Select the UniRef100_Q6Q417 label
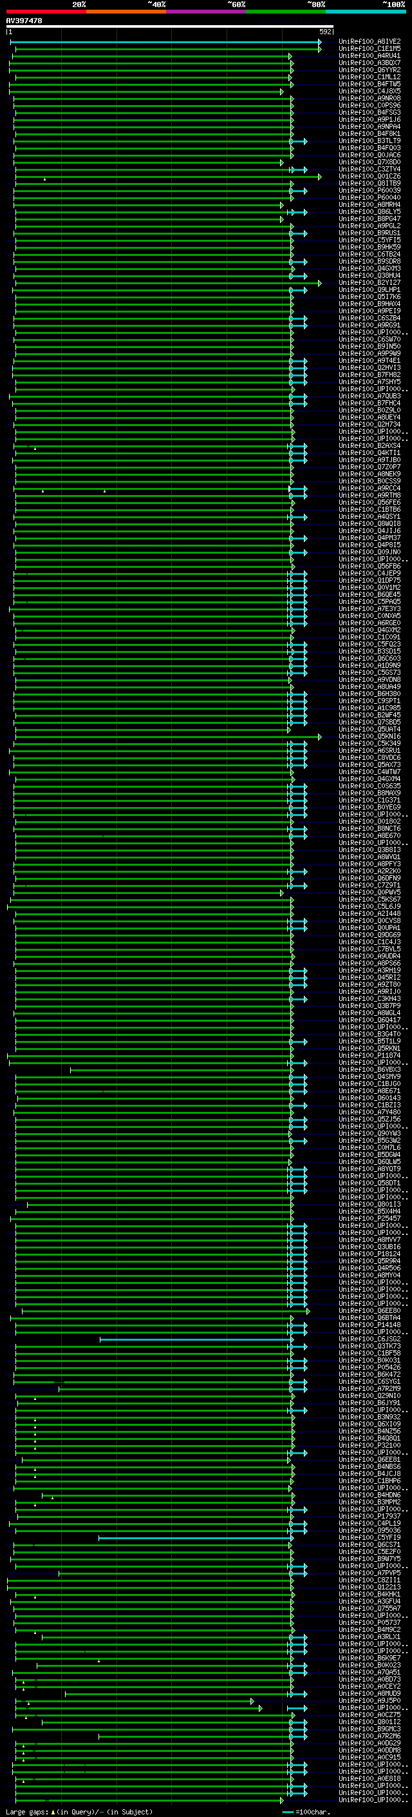This screenshot has width=412, height=1817. 370,1020
